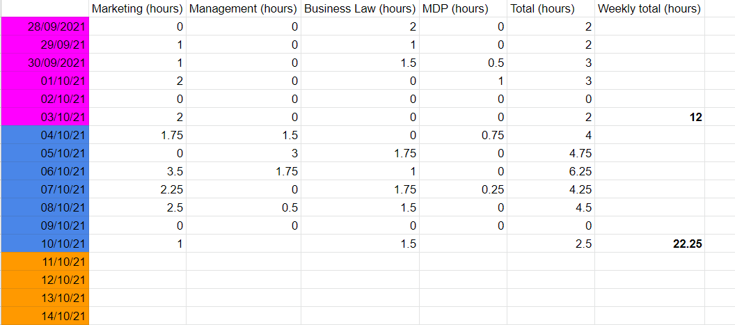Select Marketing value 2.25 on 07/10/21
Screen dimensions: 735x325
point(137,189)
